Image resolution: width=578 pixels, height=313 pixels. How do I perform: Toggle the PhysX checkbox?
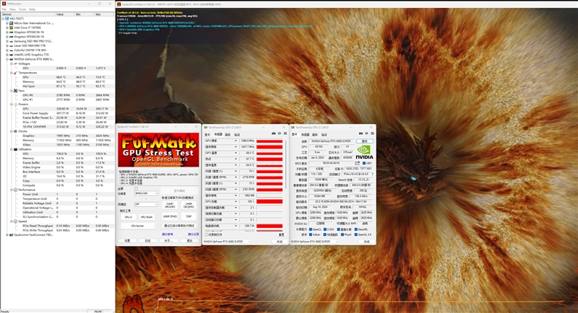342,234
